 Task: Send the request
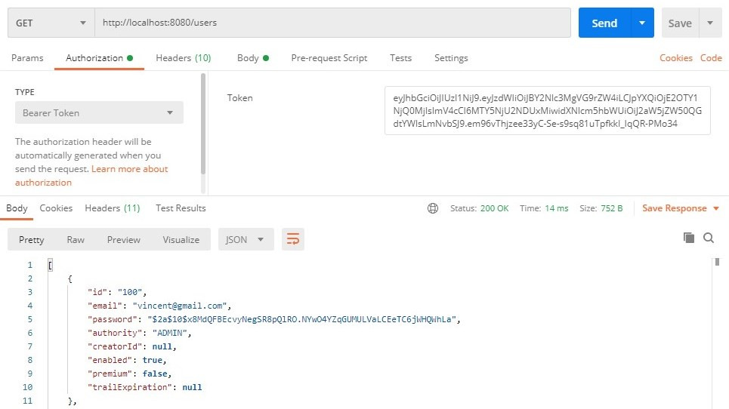click(604, 23)
